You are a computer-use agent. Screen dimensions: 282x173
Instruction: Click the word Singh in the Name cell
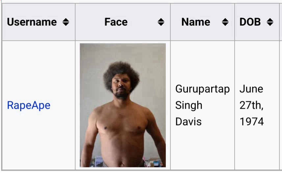[189, 105]
